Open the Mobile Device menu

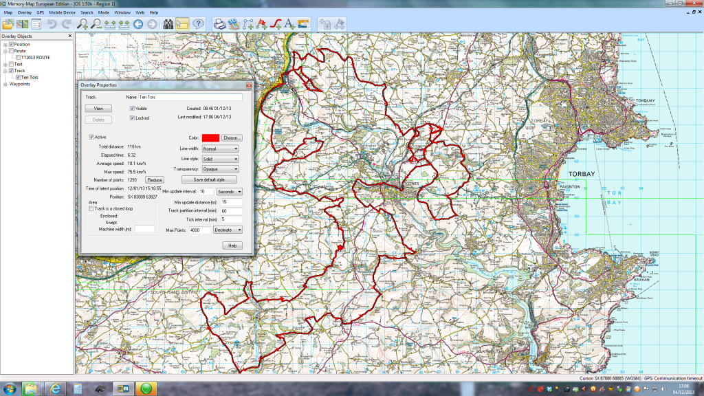63,12
